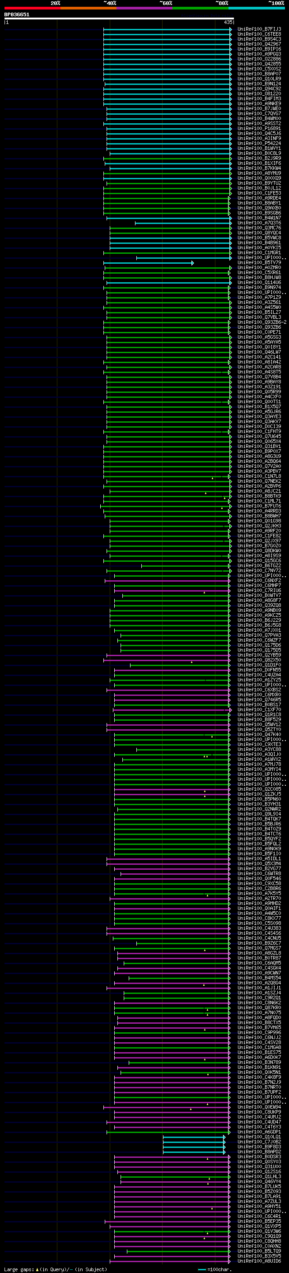This screenshot has width=289, height=1273.
Task: Click the 'Large gaps' legend text
Action: coord(19,1269)
